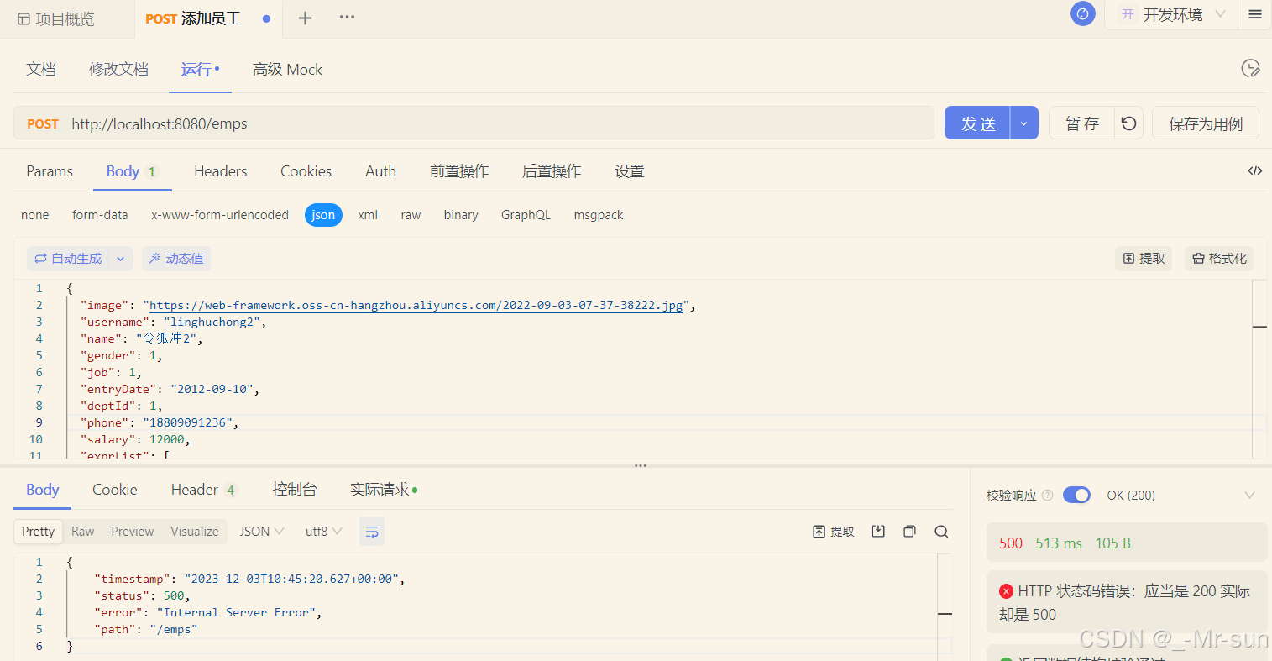The height and width of the screenshot is (661, 1272).
Task: Click the 格式化 button
Action: pyautogui.click(x=1219, y=259)
